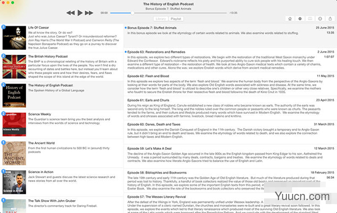
Task: Click the open-book icon in toolbar
Action: click(x=310, y=19)
